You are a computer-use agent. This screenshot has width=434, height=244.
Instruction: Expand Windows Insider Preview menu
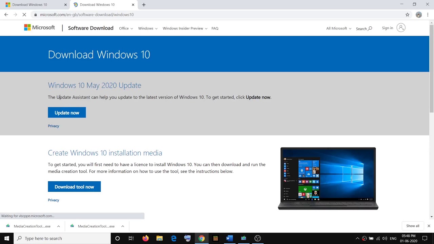[185, 28]
